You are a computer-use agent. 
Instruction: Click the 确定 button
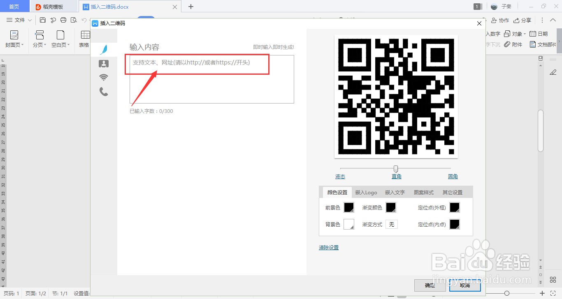pos(430,285)
